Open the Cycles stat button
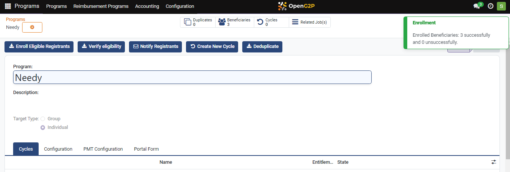The image size is (510, 172). (271, 22)
